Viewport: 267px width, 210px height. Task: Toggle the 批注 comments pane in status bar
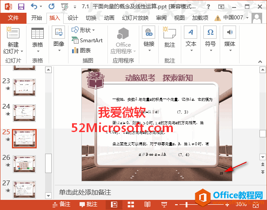tap(88, 204)
